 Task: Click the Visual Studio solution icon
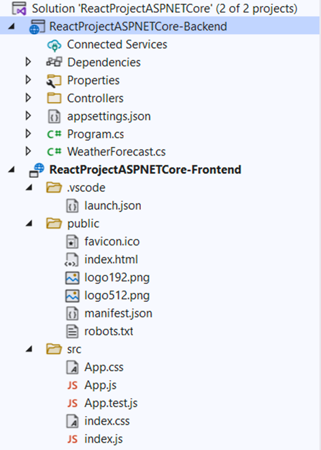coord(19,8)
